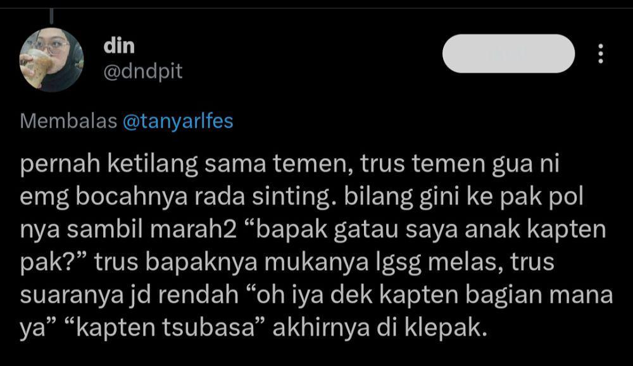Click the blurred pill-shaped follow button
The width and height of the screenshot is (633, 366).
508,54
